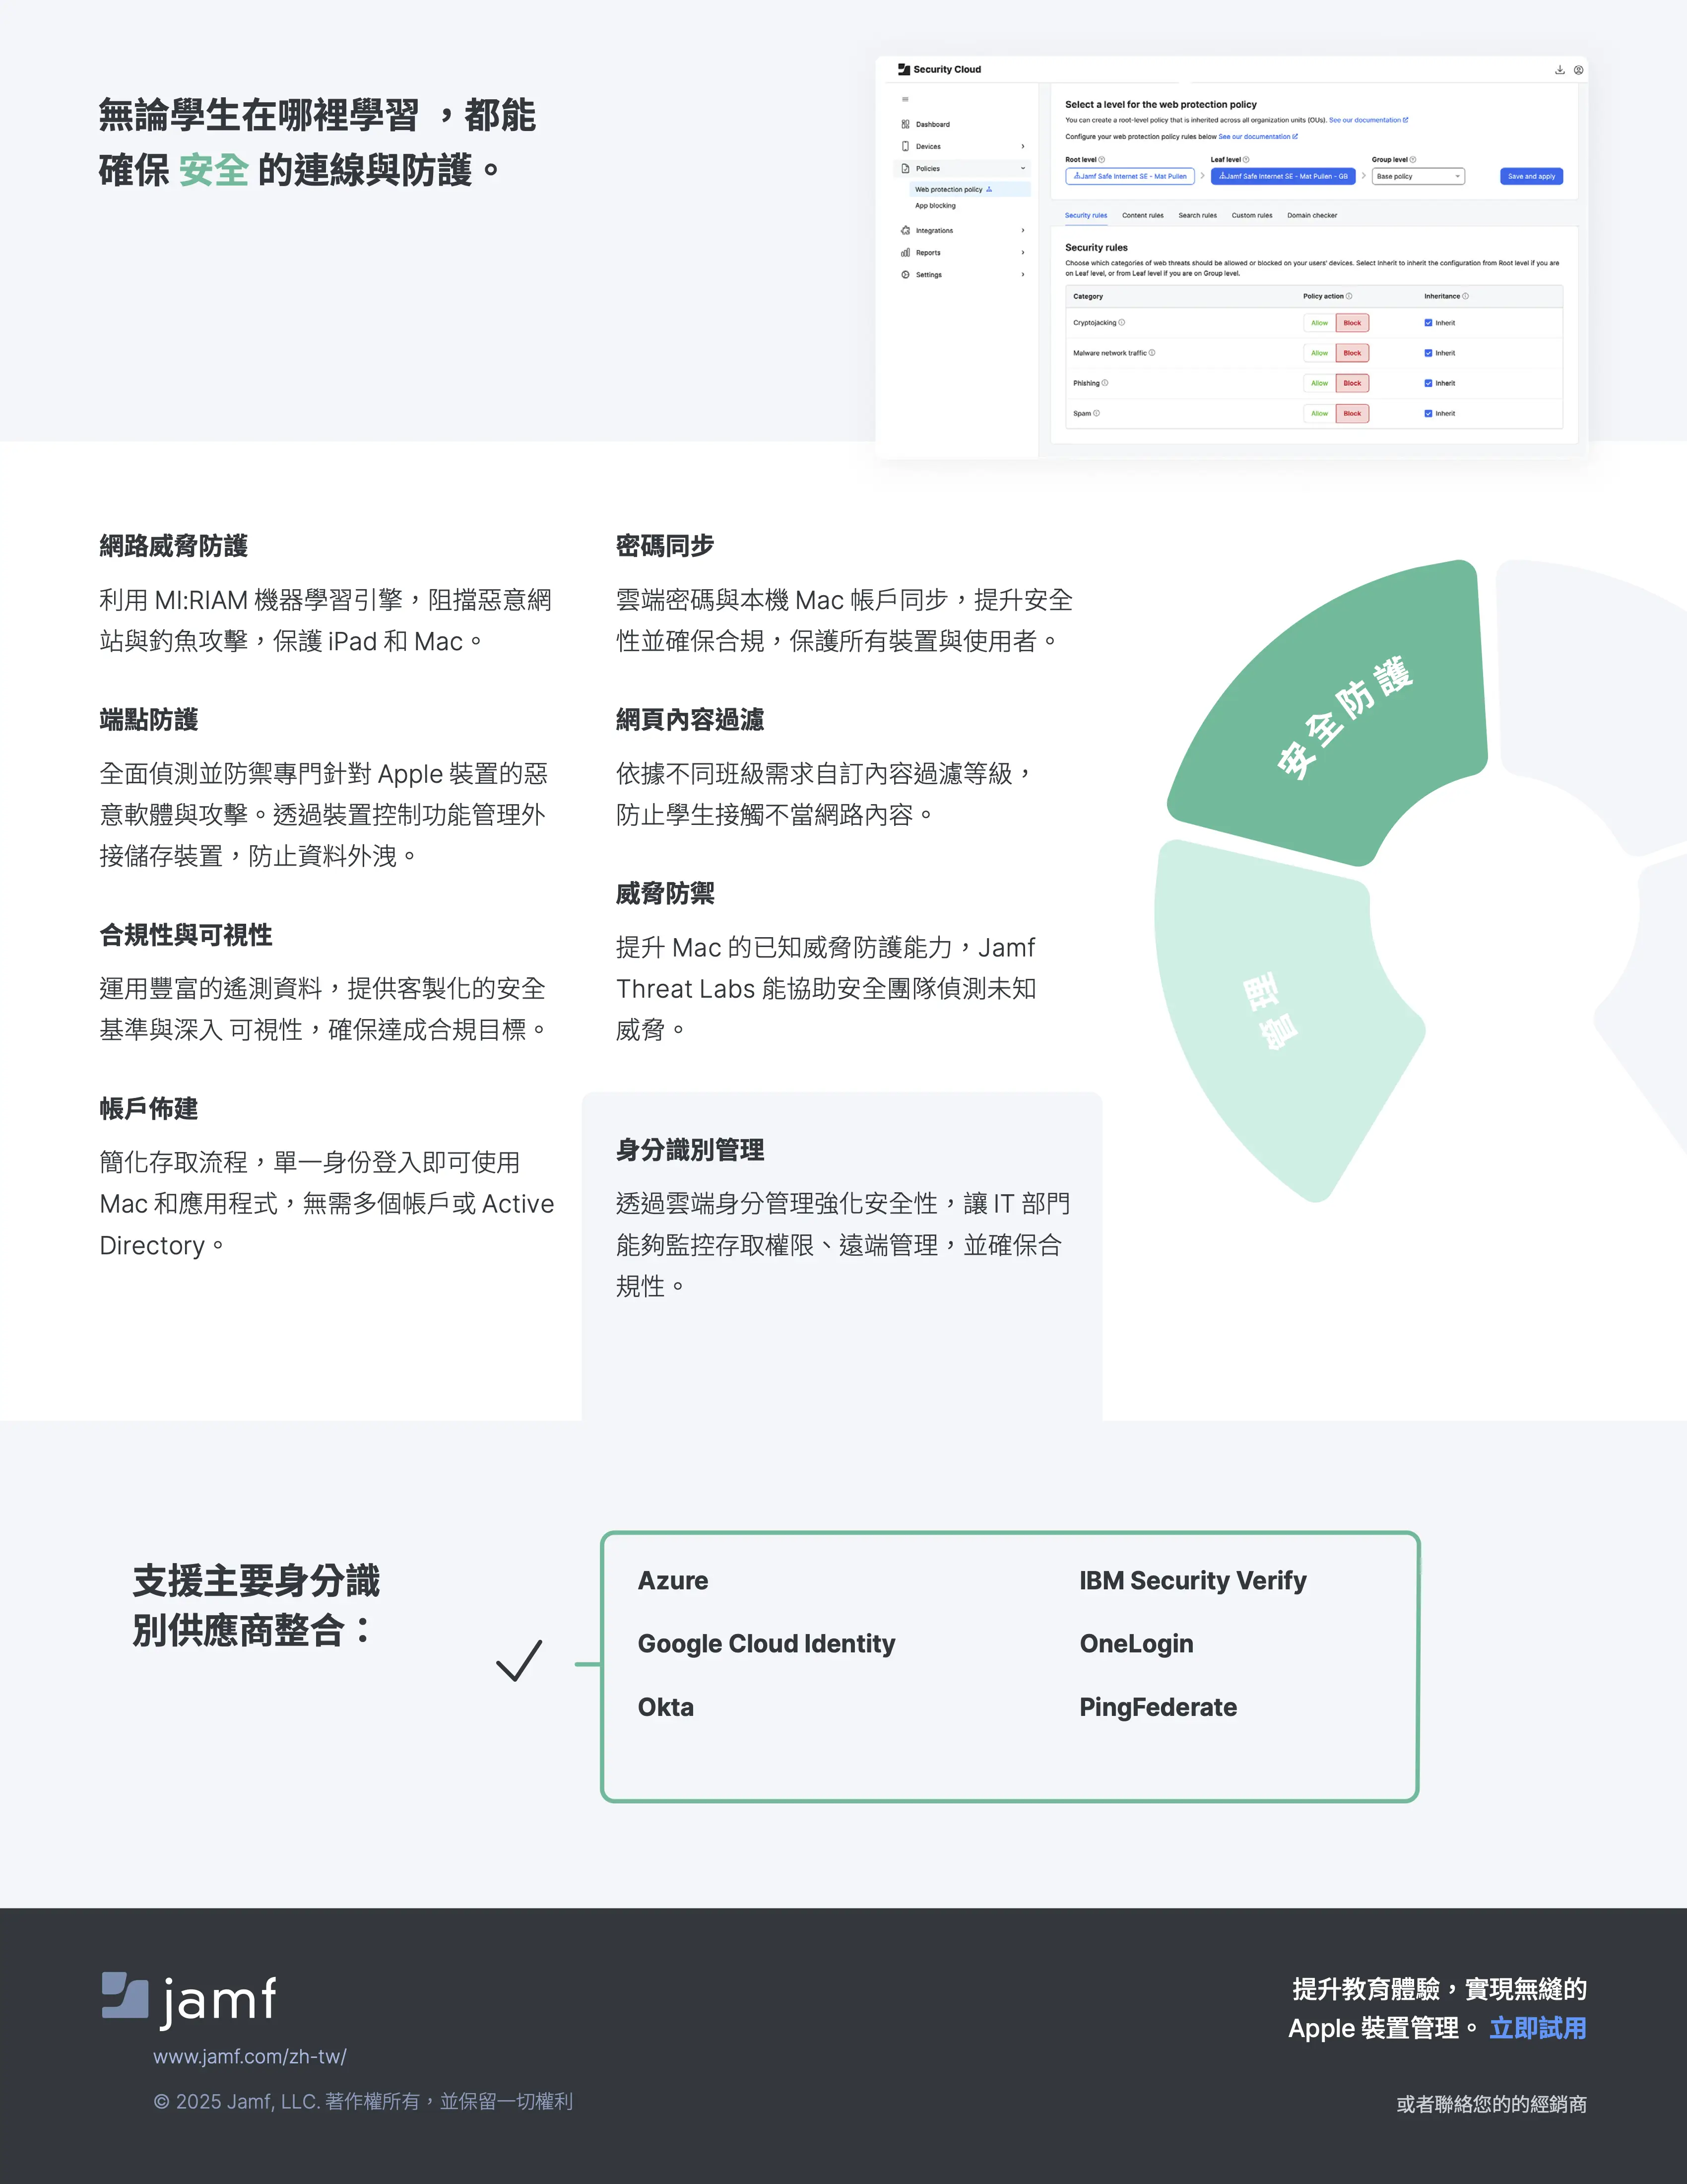Click the Phishing info icon
The height and width of the screenshot is (2184, 1687).
tap(1104, 383)
